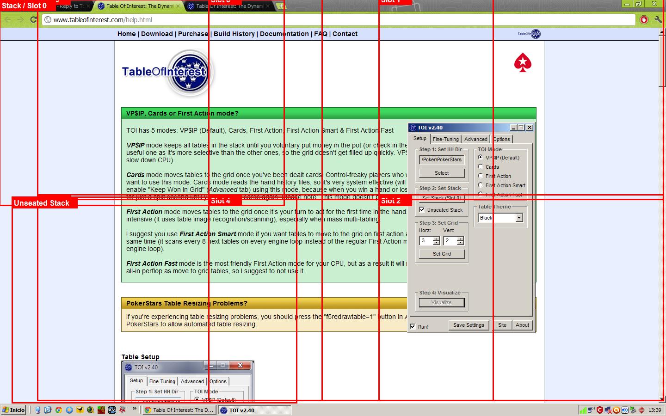Screen dimensions: 666x416
Task: Open the browser wrench settings menu
Action: pyautogui.click(x=658, y=19)
